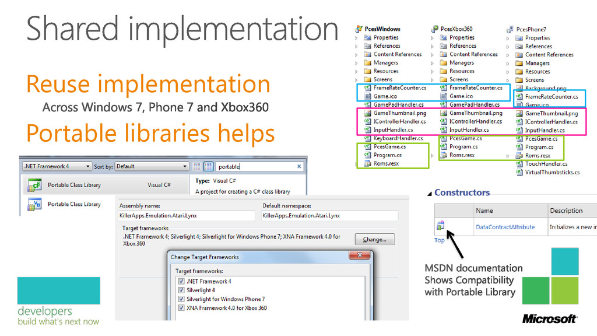Click the Type: Visual C# description text
This screenshot has height=336, width=597.
tap(216, 181)
